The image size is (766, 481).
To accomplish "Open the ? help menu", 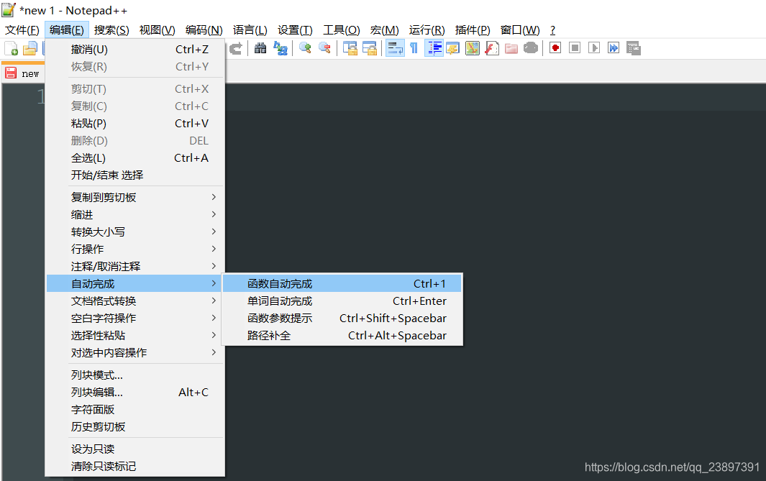I will coord(552,30).
